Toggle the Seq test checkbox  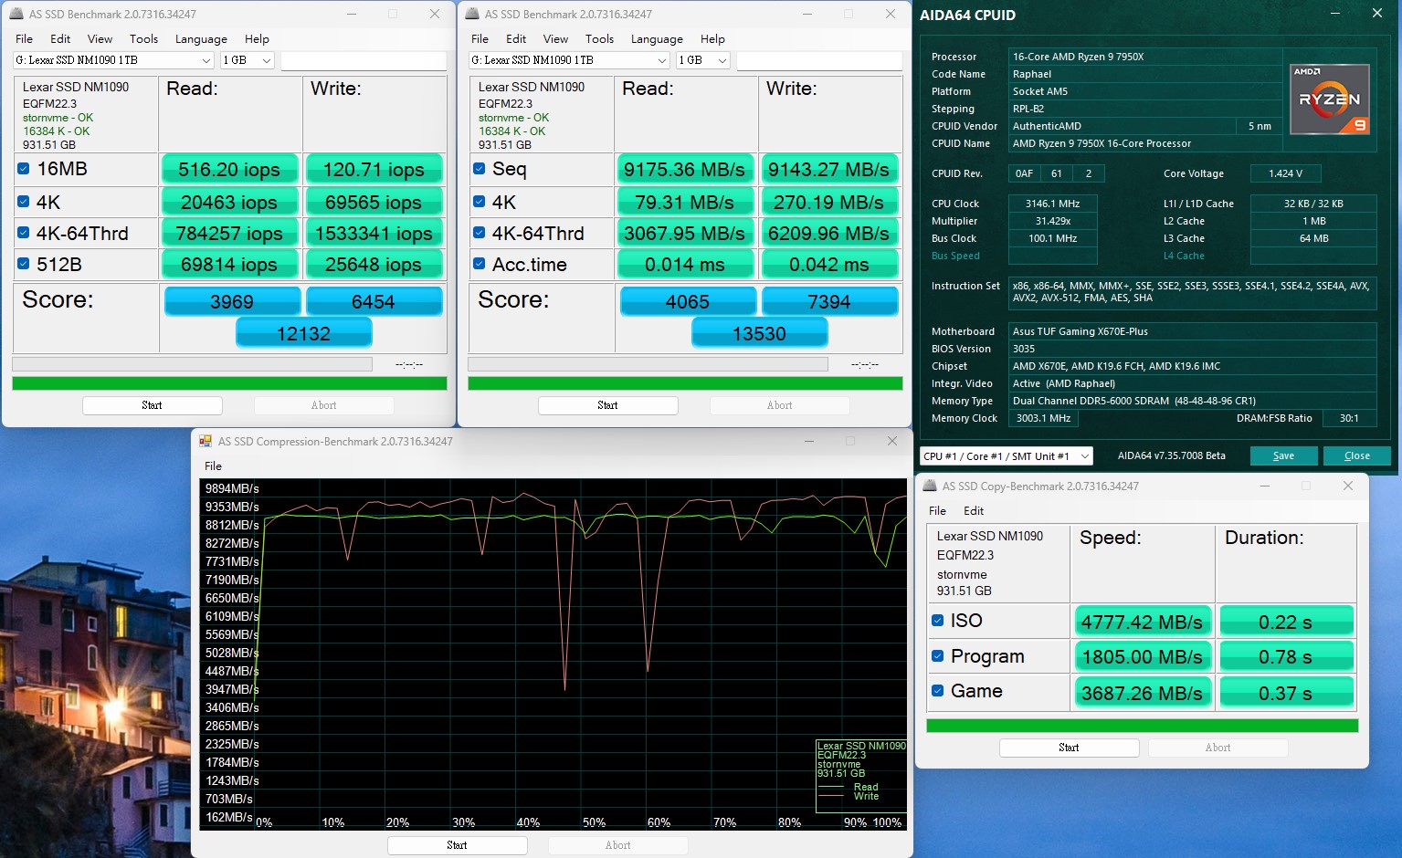point(479,168)
